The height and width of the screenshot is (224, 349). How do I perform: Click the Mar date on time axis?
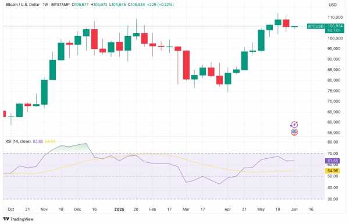point(186,209)
